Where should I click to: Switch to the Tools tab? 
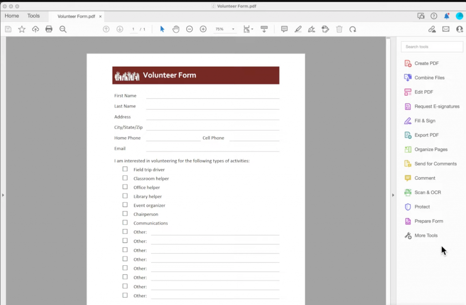click(x=33, y=16)
